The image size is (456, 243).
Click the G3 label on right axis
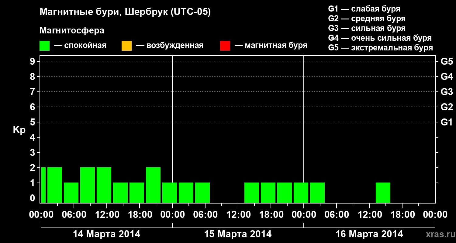pyautogui.click(x=447, y=92)
